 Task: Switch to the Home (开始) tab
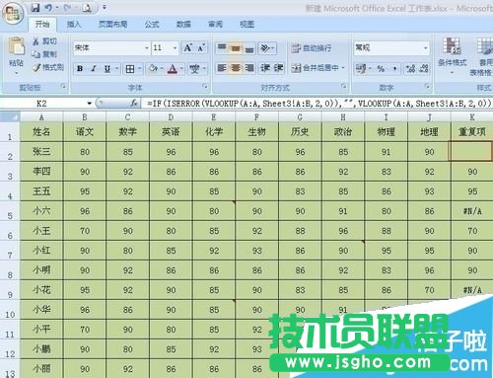point(42,24)
